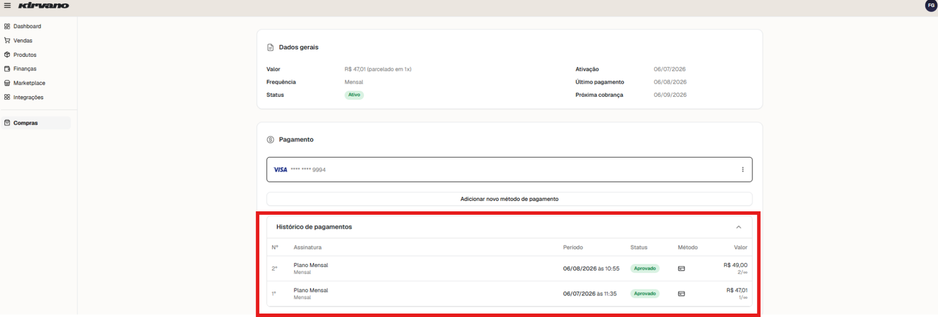Image resolution: width=938 pixels, height=317 pixels.
Task: Click the Status column header
Action: (x=639, y=247)
